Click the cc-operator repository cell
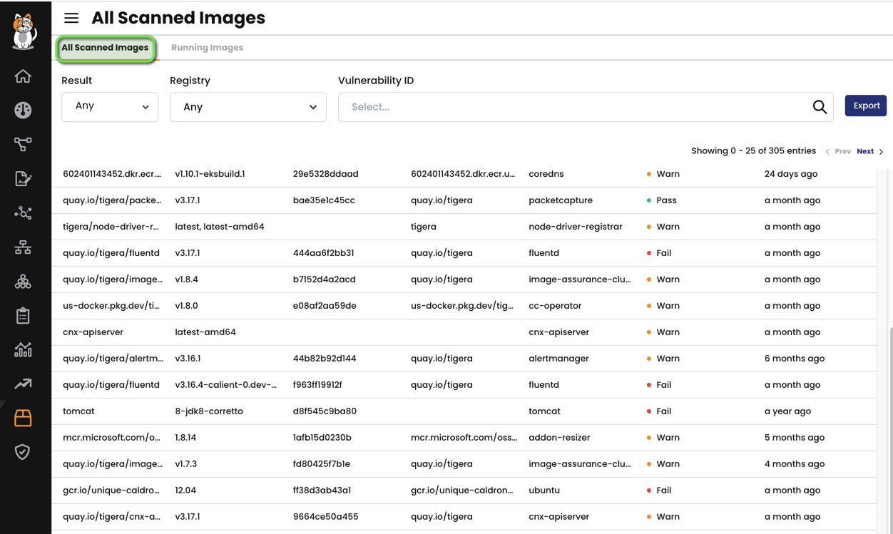The image size is (893, 534). point(555,306)
